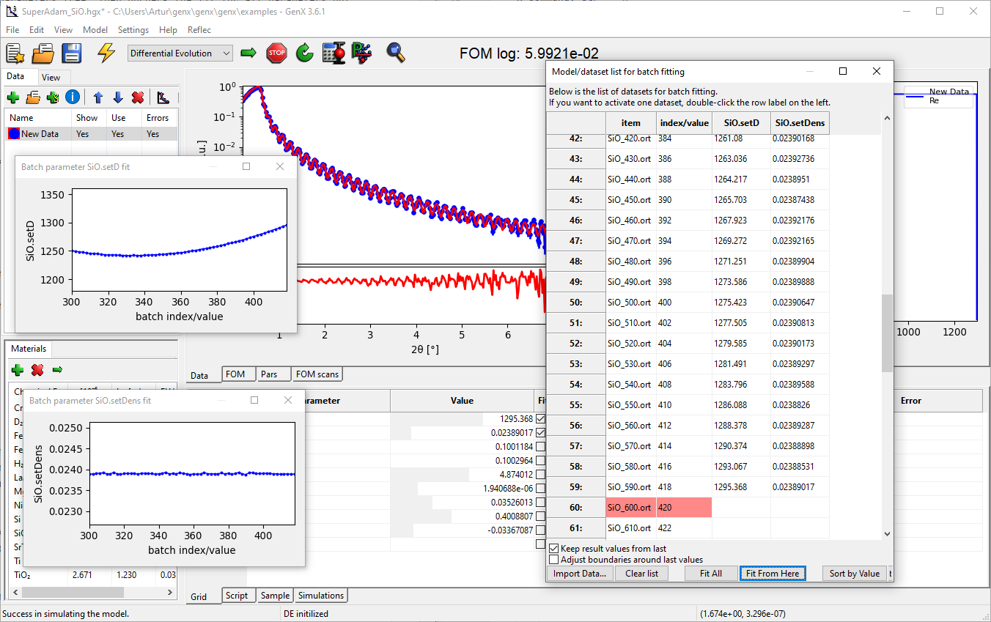Screen dimensions: 991x622
Task: Click scroll down arrow of batch list
Action: coord(887,535)
